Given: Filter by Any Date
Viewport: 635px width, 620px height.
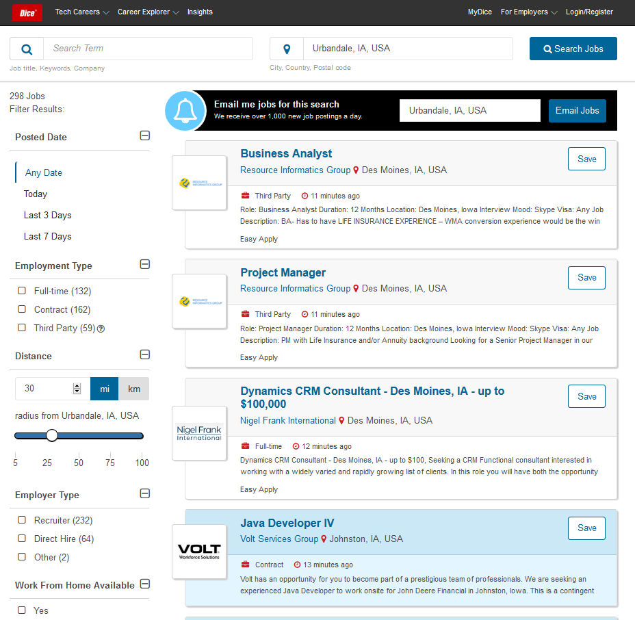Looking at the screenshot, I should [x=43, y=173].
